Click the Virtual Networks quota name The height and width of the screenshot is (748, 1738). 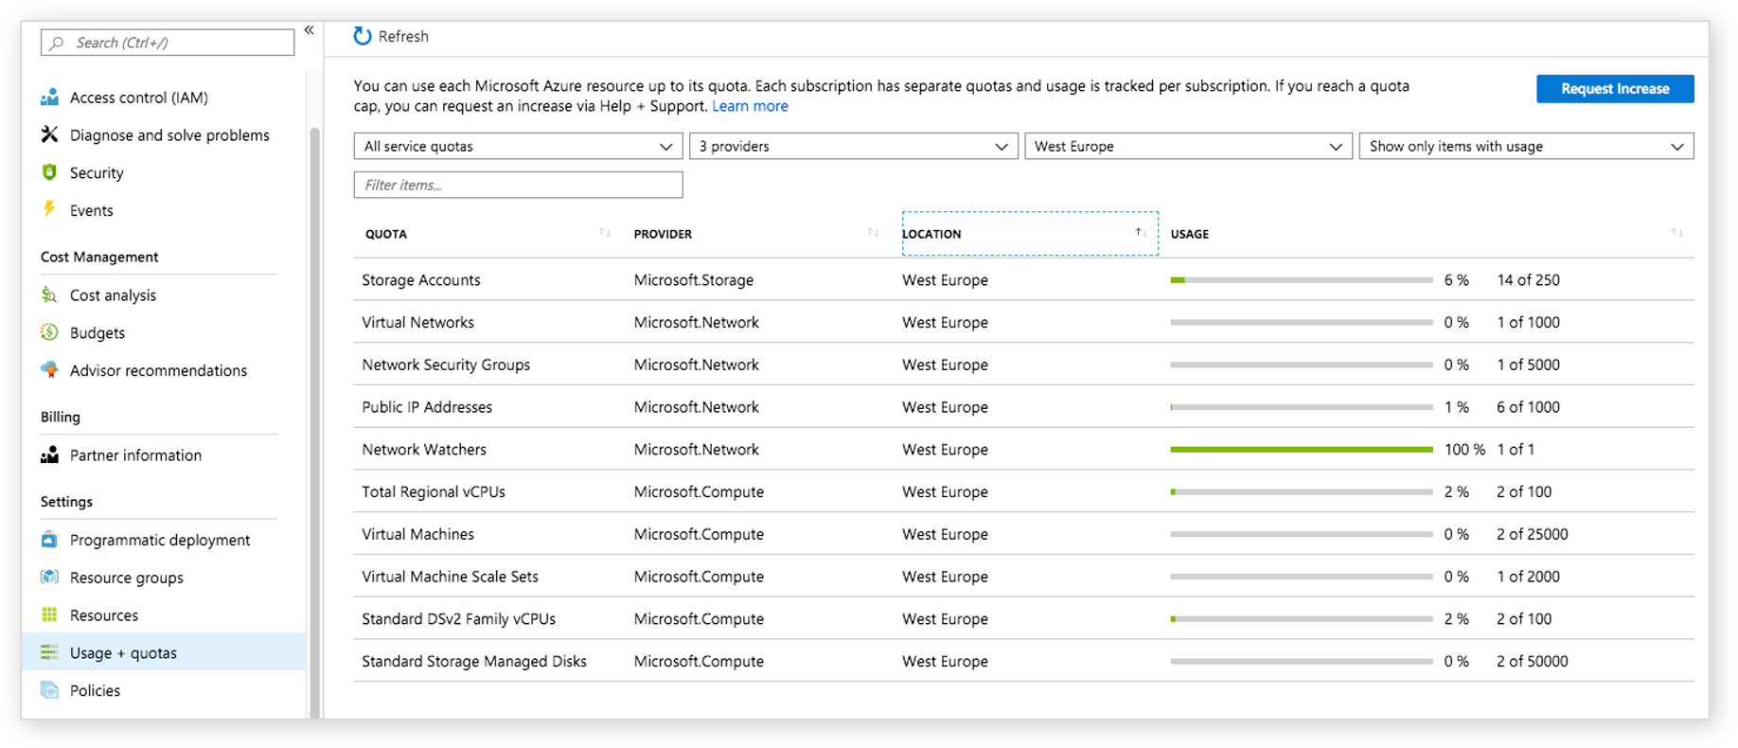pos(417,323)
